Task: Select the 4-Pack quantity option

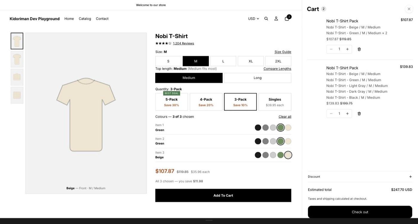Action: click(206, 102)
